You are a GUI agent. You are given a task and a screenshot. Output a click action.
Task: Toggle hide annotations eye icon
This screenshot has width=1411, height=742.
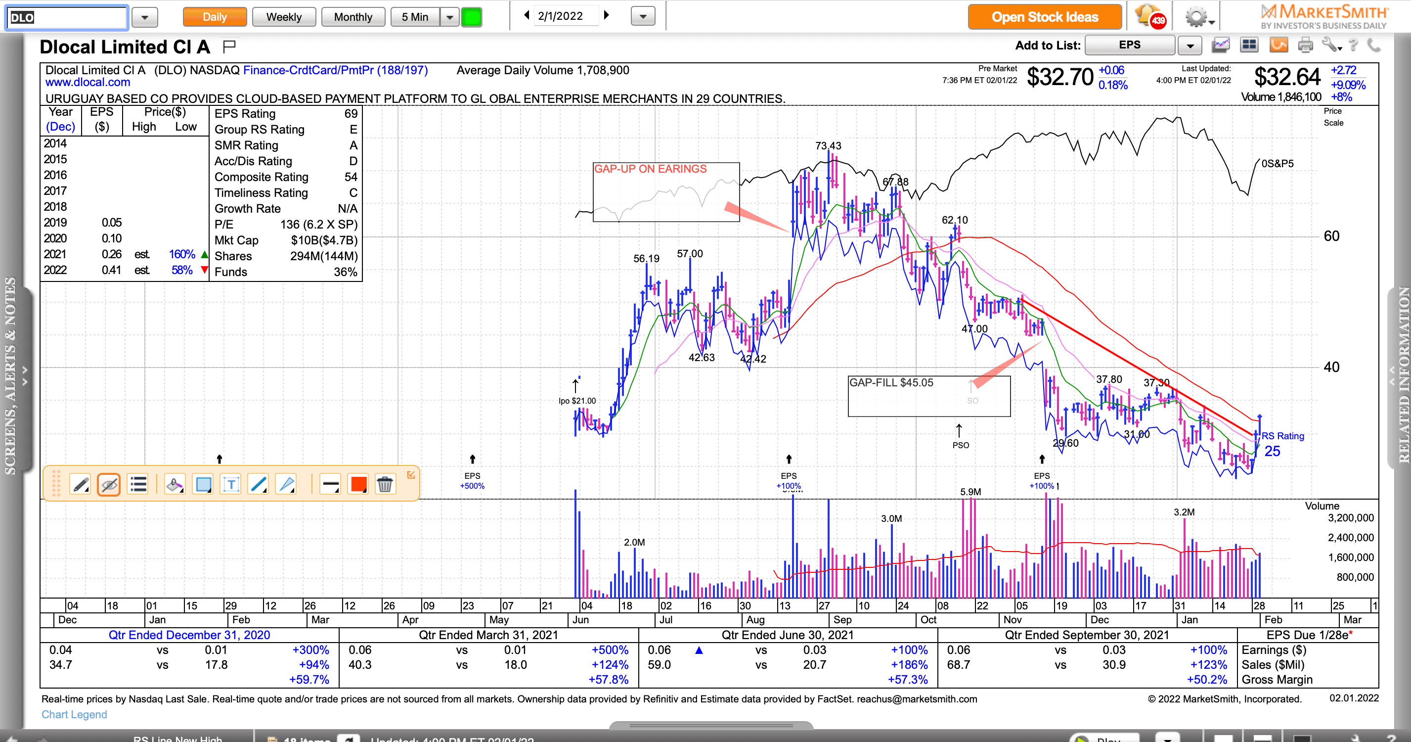point(109,484)
